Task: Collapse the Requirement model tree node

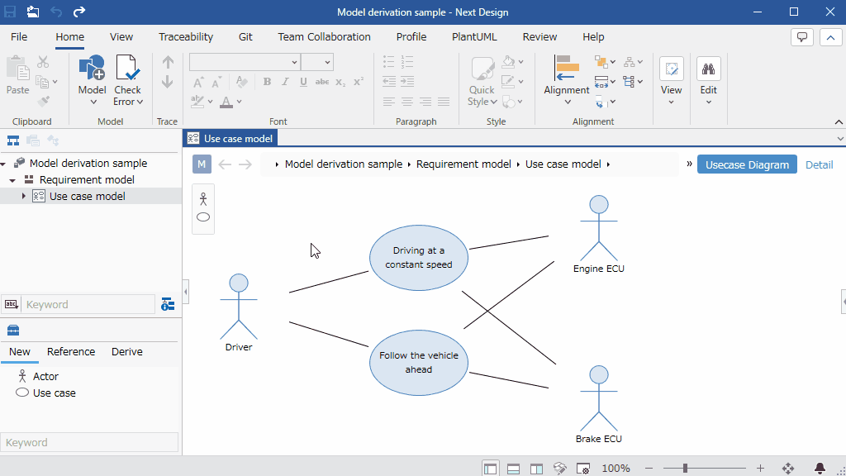Action: [12, 180]
